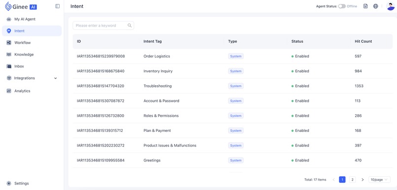
Task: Click ID IAR1135346815239979008
Action: pos(101,56)
